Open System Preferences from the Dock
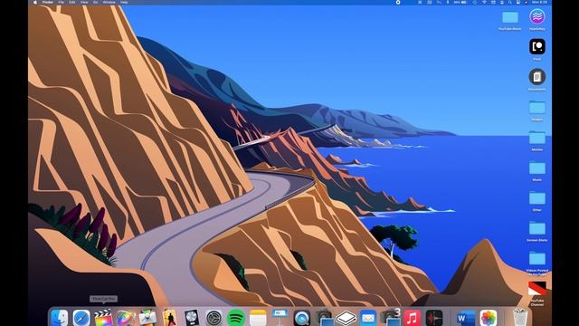 tap(214, 318)
